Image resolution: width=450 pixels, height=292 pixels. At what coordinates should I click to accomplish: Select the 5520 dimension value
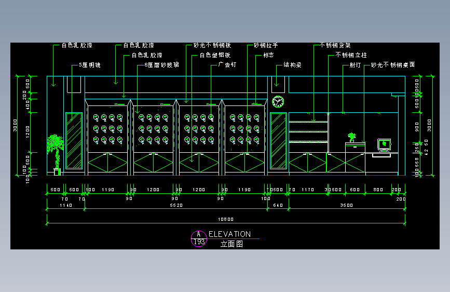pyautogui.click(x=176, y=205)
